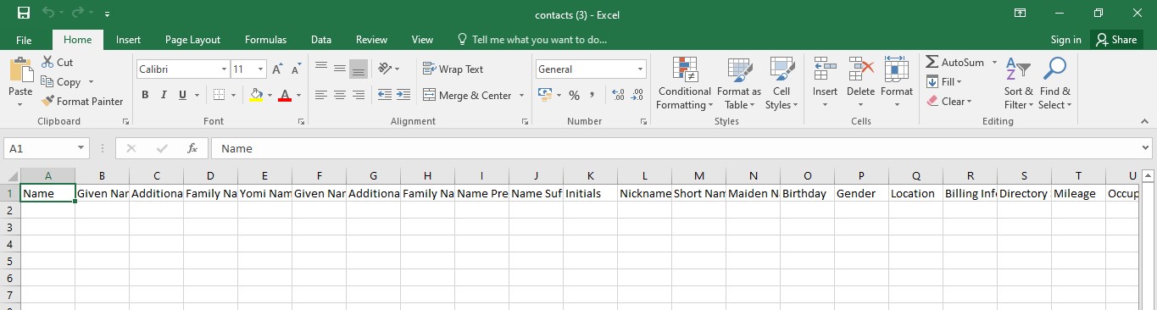The width and height of the screenshot is (1157, 310).
Task: Click Merge & Center
Action: 467,96
